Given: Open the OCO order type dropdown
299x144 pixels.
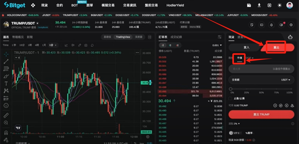Looking at the screenshot, I should pyautogui.click(x=249, y=58).
